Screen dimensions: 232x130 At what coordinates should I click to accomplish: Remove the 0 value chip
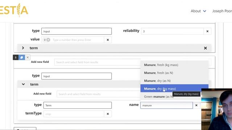point(48,40)
